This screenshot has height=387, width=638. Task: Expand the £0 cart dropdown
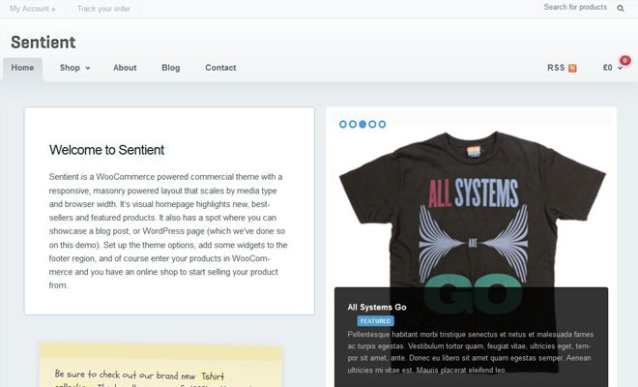613,68
